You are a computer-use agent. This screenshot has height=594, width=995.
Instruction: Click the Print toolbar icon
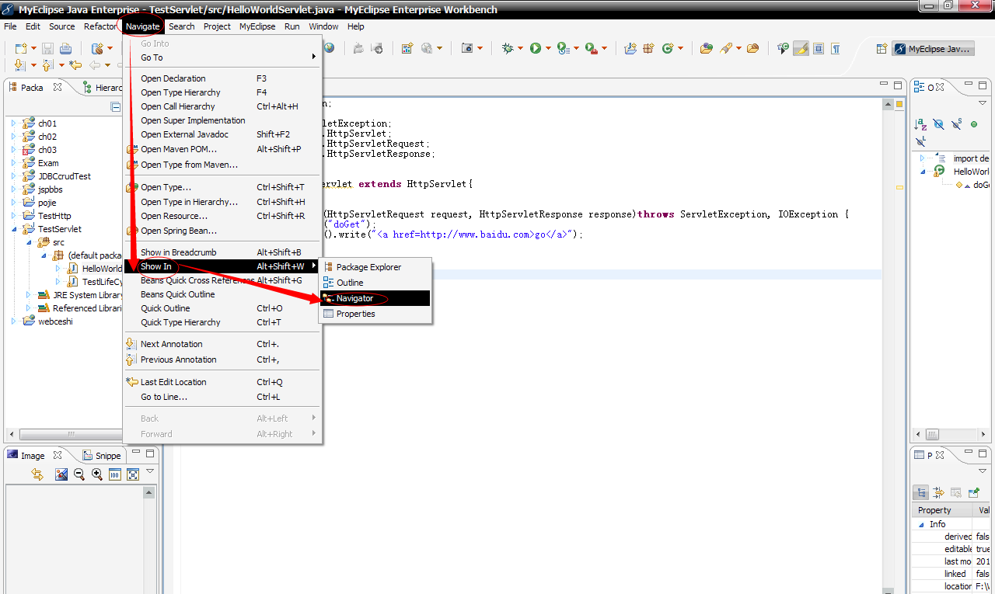click(x=65, y=48)
